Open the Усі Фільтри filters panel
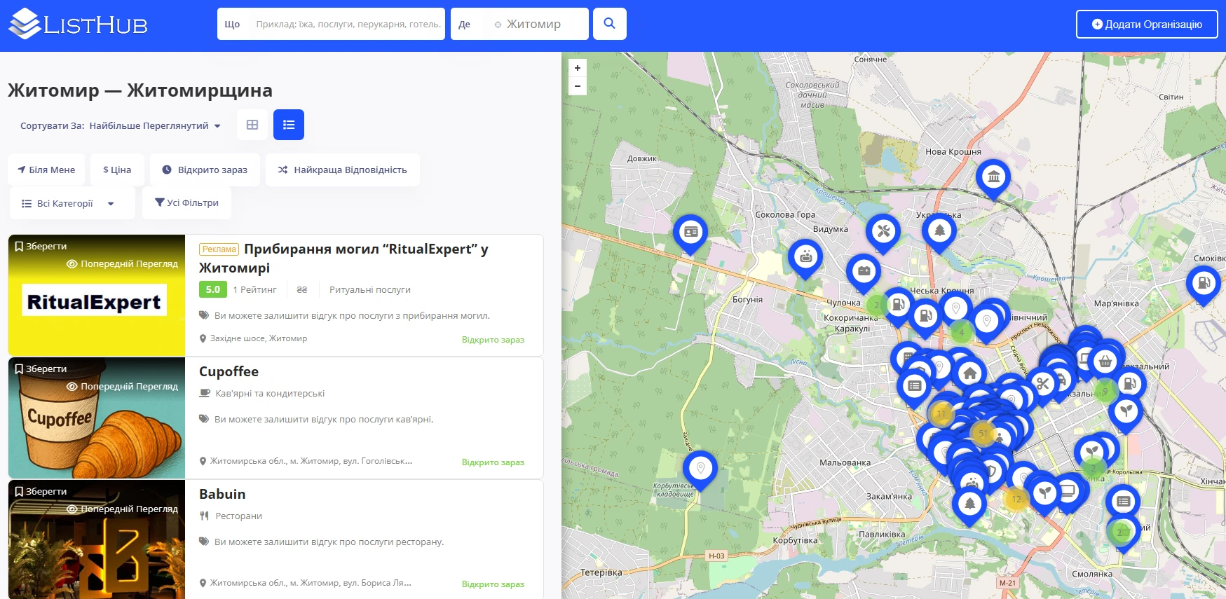Screen dimensions: 1226x599 (186, 203)
